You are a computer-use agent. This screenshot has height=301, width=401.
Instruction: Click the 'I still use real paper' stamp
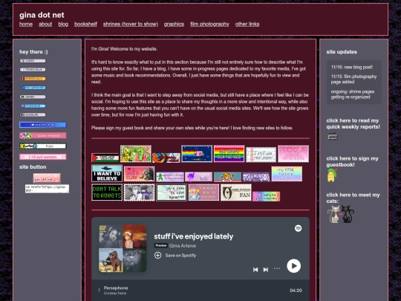click(261, 155)
